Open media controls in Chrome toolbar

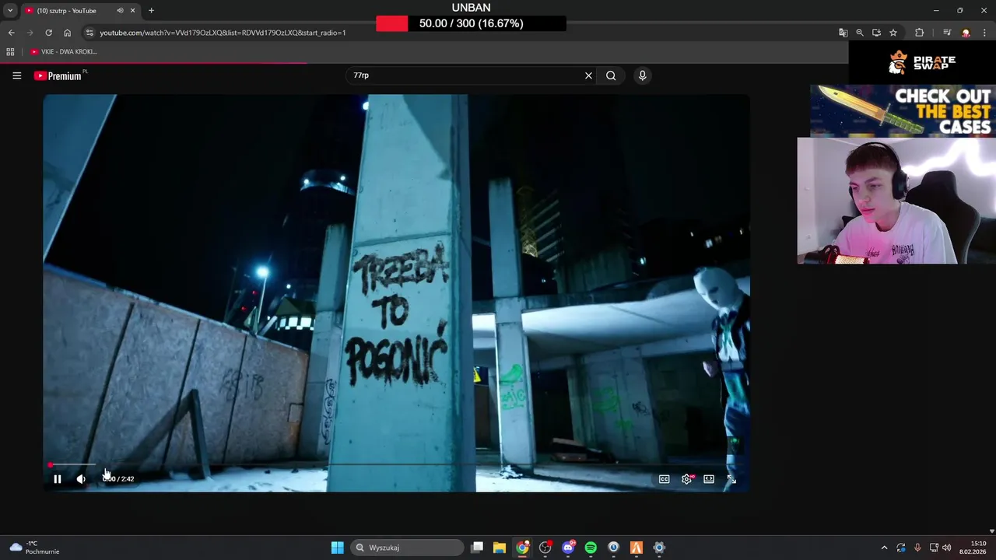pyautogui.click(x=947, y=33)
